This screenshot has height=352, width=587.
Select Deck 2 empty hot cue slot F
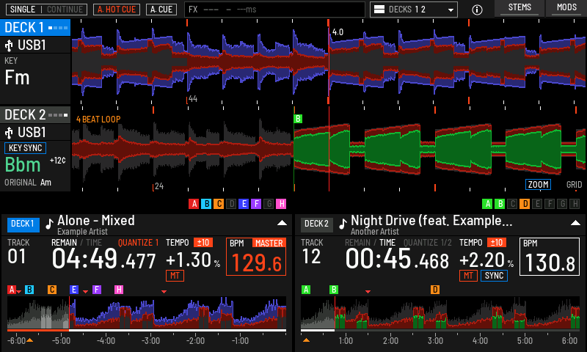click(550, 204)
